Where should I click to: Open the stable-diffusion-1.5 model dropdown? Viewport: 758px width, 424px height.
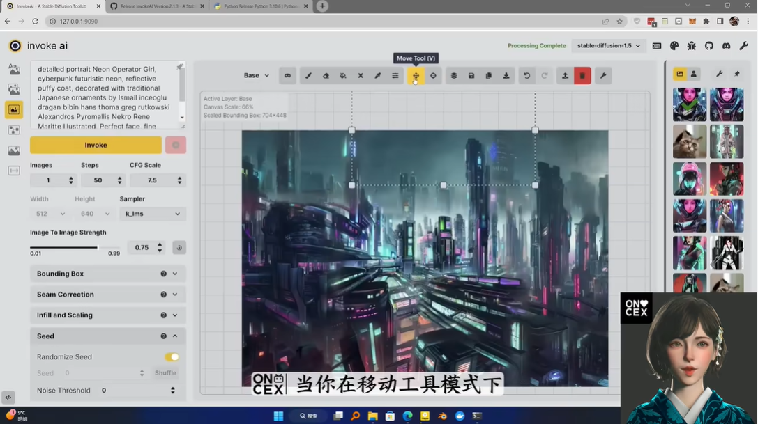(x=608, y=46)
